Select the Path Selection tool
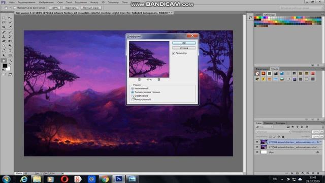The image size is (325, 183). click(x=4, y=55)
